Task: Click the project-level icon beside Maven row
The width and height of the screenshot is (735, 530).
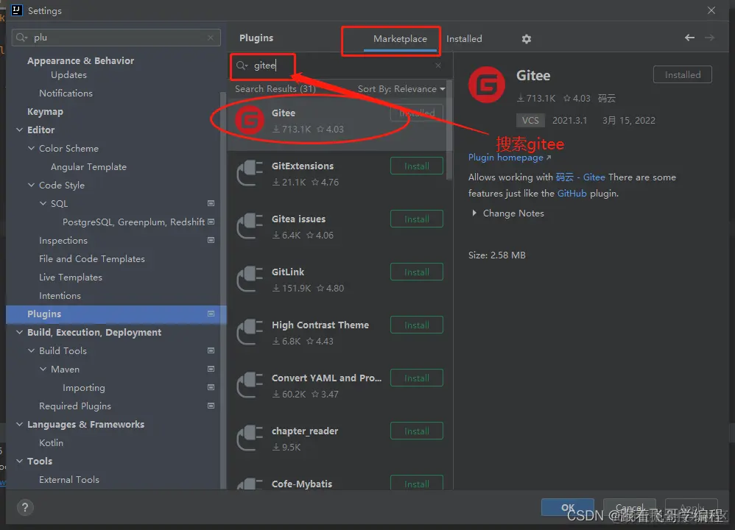Action: click(211, 370)
